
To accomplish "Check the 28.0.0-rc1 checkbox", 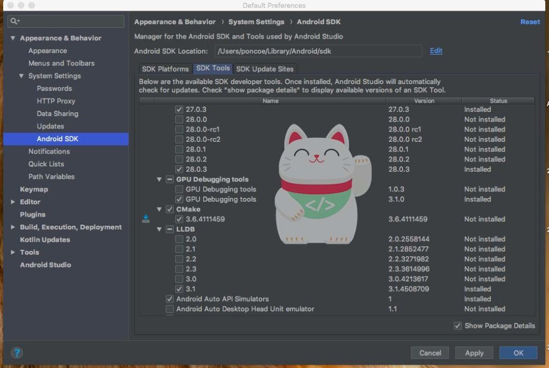I will click(179, 129).
